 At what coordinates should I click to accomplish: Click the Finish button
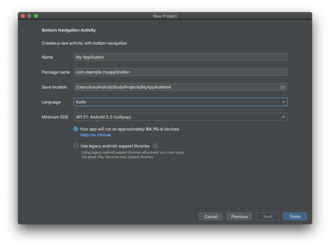point(295,217)
